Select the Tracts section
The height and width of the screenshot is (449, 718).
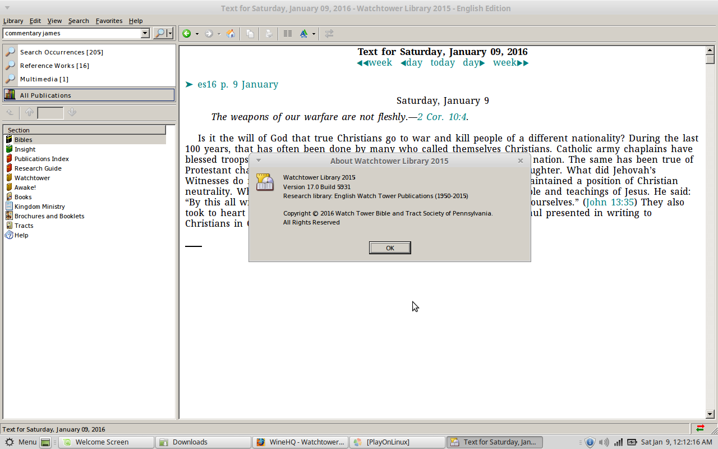coord(24,226)
